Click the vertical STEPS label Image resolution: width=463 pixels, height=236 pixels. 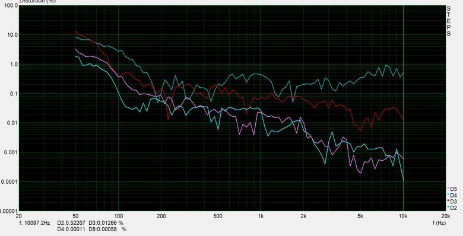coord(449,21)
